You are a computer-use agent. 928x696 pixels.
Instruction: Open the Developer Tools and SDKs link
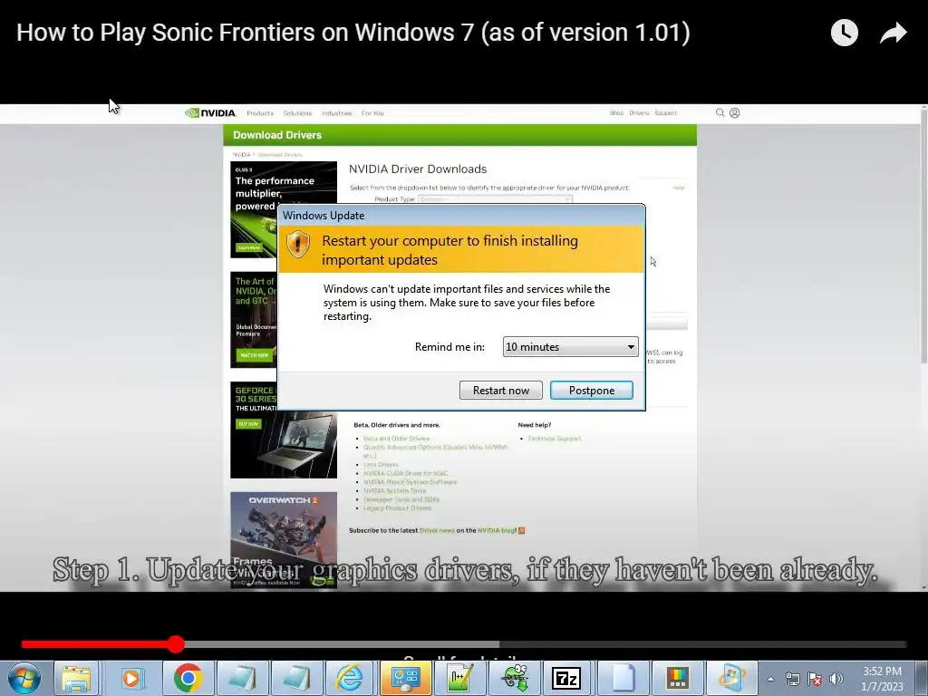pos(401,499)
